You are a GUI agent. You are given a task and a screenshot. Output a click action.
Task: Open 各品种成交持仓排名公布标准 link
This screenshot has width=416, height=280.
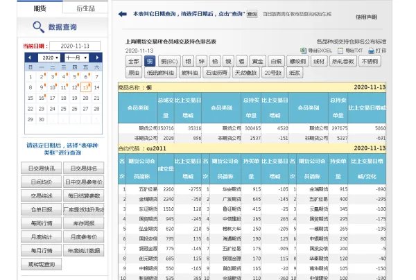coord(352,42)
